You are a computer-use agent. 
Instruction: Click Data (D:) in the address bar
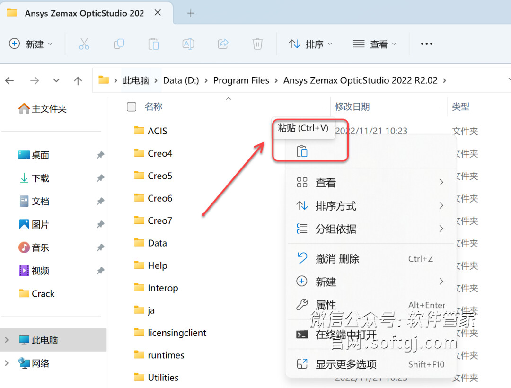tap(181, 80)
